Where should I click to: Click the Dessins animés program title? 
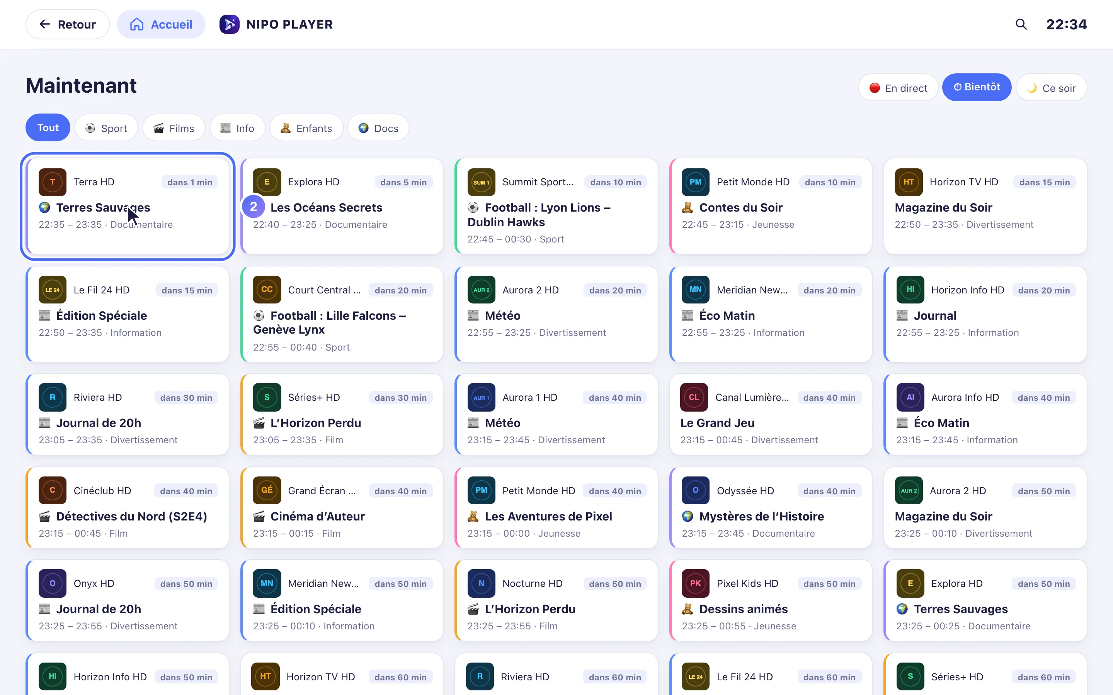743,609
